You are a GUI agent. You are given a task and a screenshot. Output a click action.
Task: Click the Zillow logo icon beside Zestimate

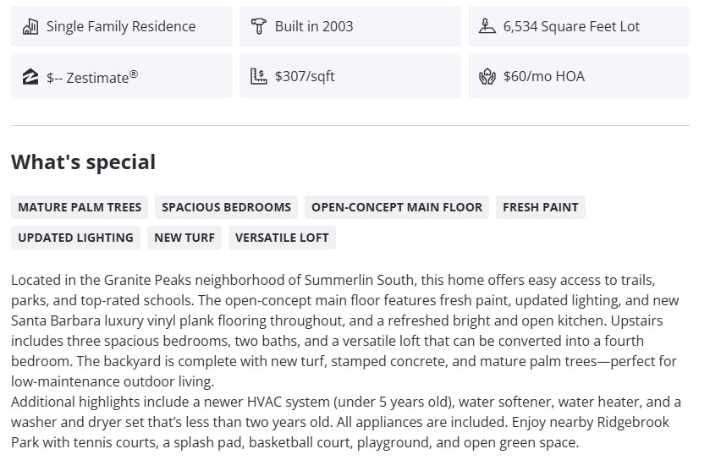pyautogui.click(x=30, y=77)
